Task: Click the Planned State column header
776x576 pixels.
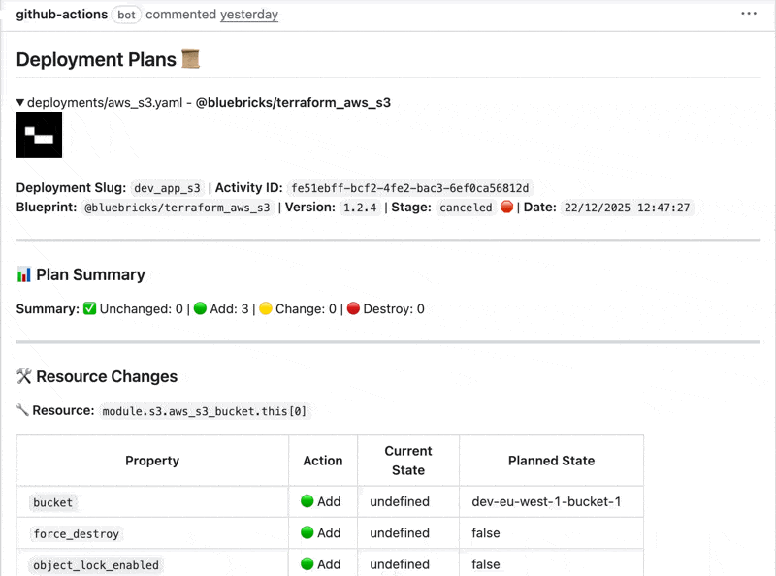Action: tap(551, 461)
